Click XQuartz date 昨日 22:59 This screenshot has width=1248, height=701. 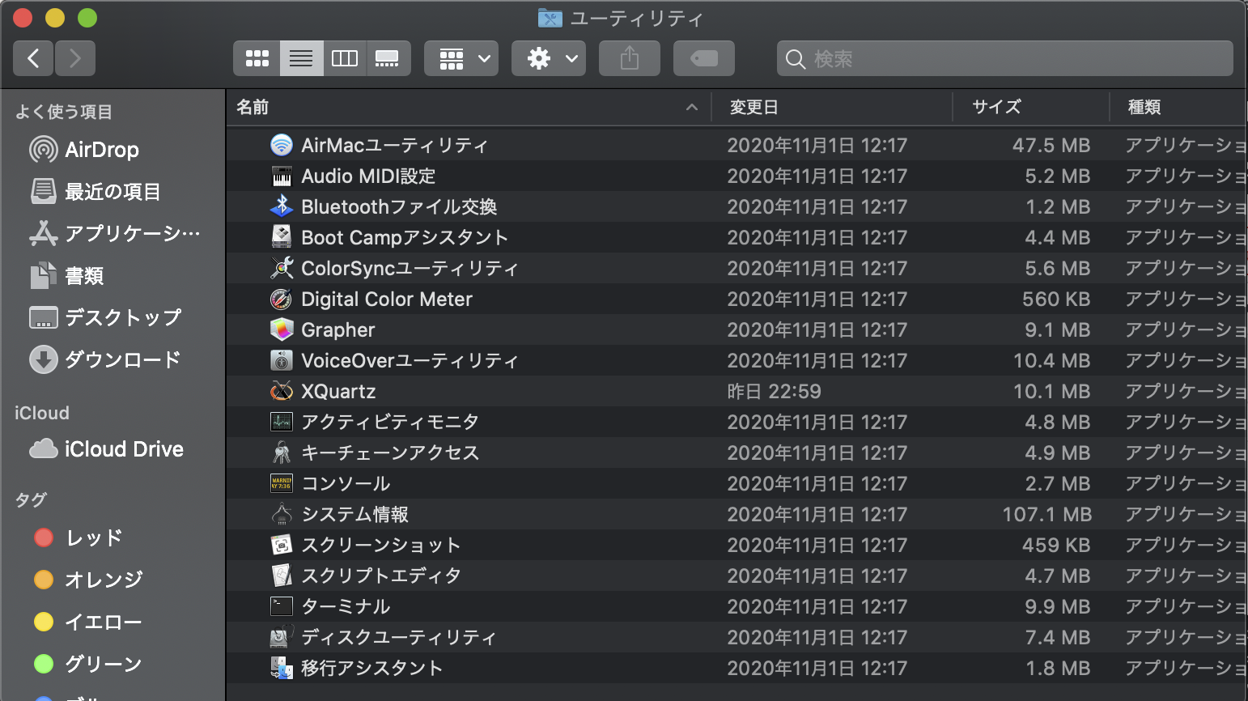pyautogui.click(x=774, y=392)
